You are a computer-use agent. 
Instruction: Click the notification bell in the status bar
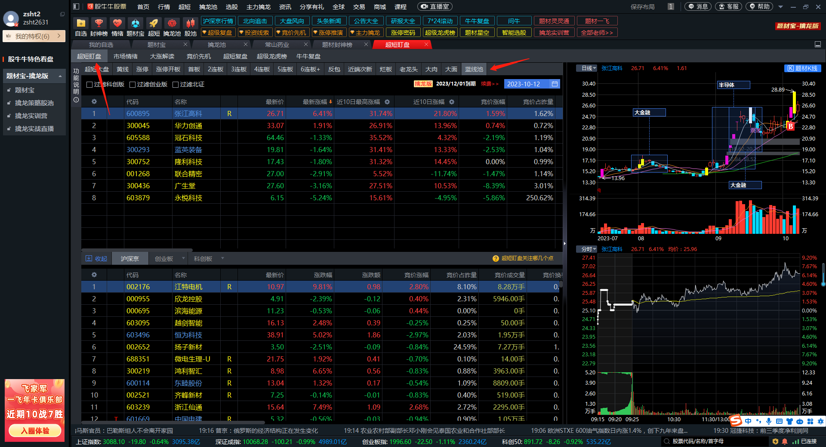pyautogui.click(x=785, y=441)
